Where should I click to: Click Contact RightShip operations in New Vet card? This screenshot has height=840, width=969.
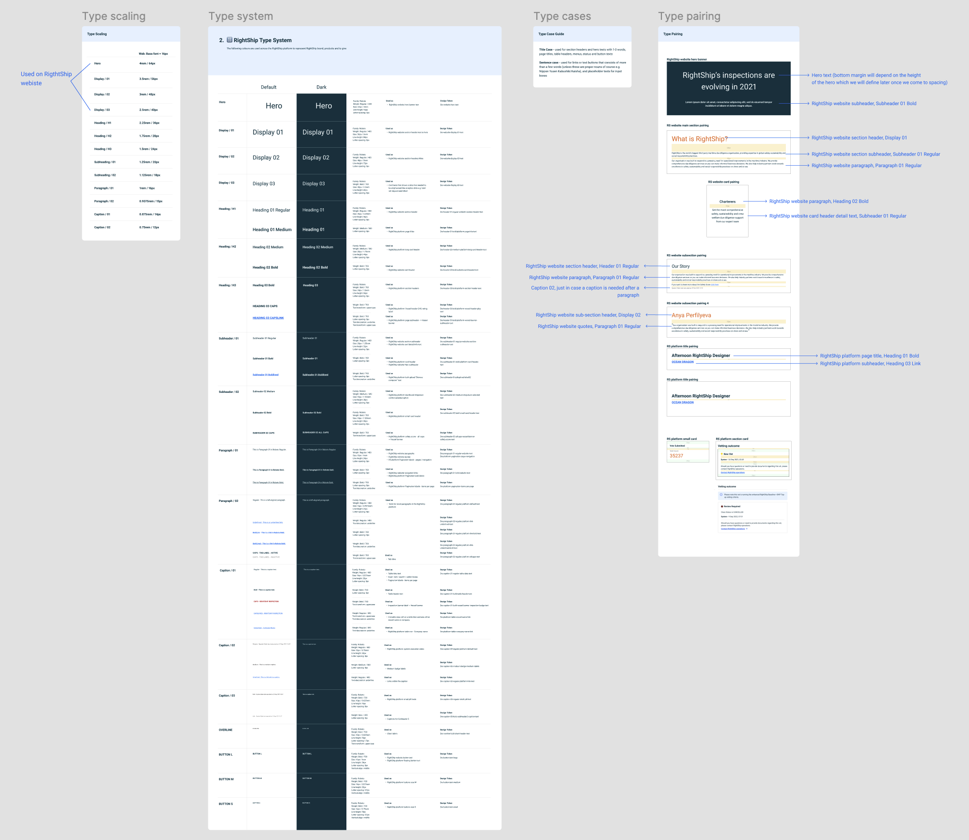click(733, 472)
